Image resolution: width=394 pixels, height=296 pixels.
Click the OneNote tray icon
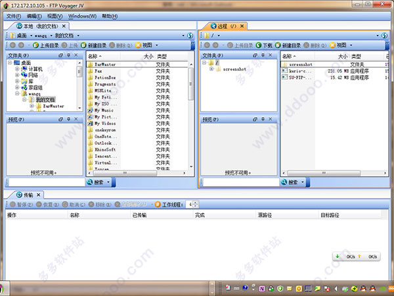tap(262, 289)
